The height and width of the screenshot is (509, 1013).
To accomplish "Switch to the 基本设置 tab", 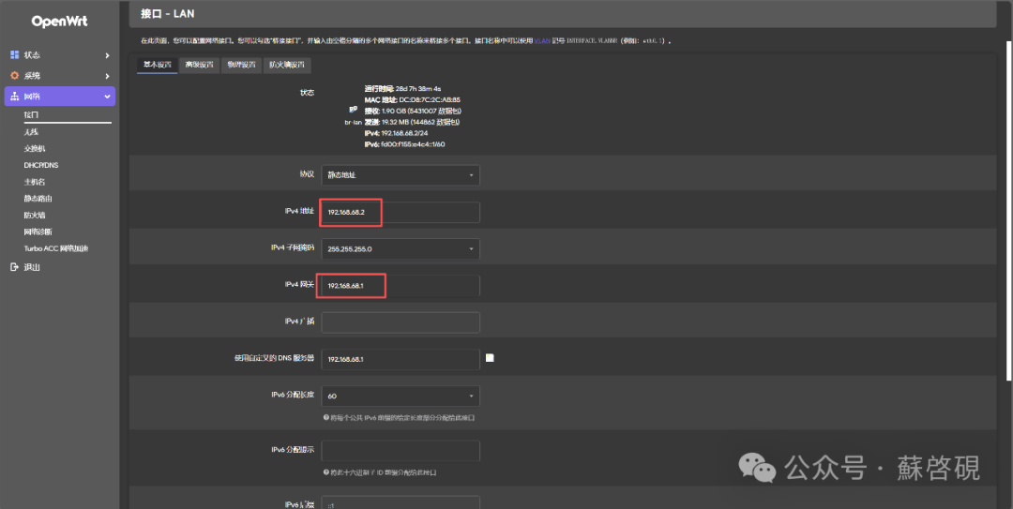I will (157, 65).
